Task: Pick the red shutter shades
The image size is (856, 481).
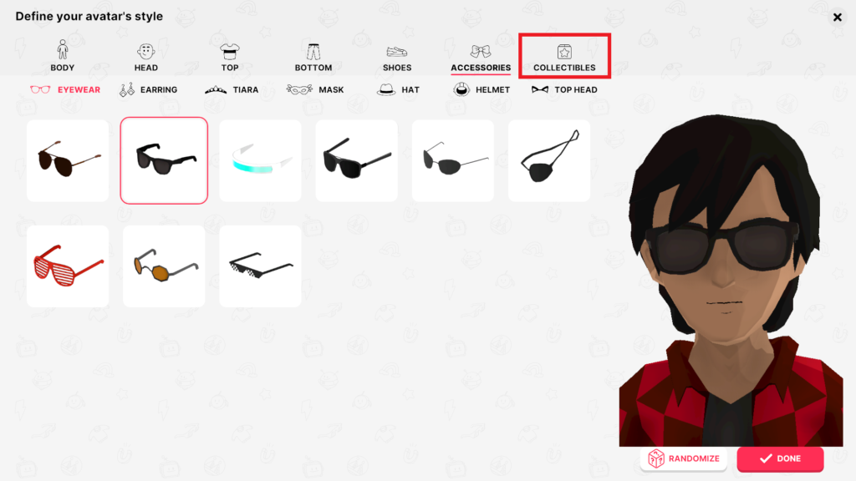Action: coord(68,266)
